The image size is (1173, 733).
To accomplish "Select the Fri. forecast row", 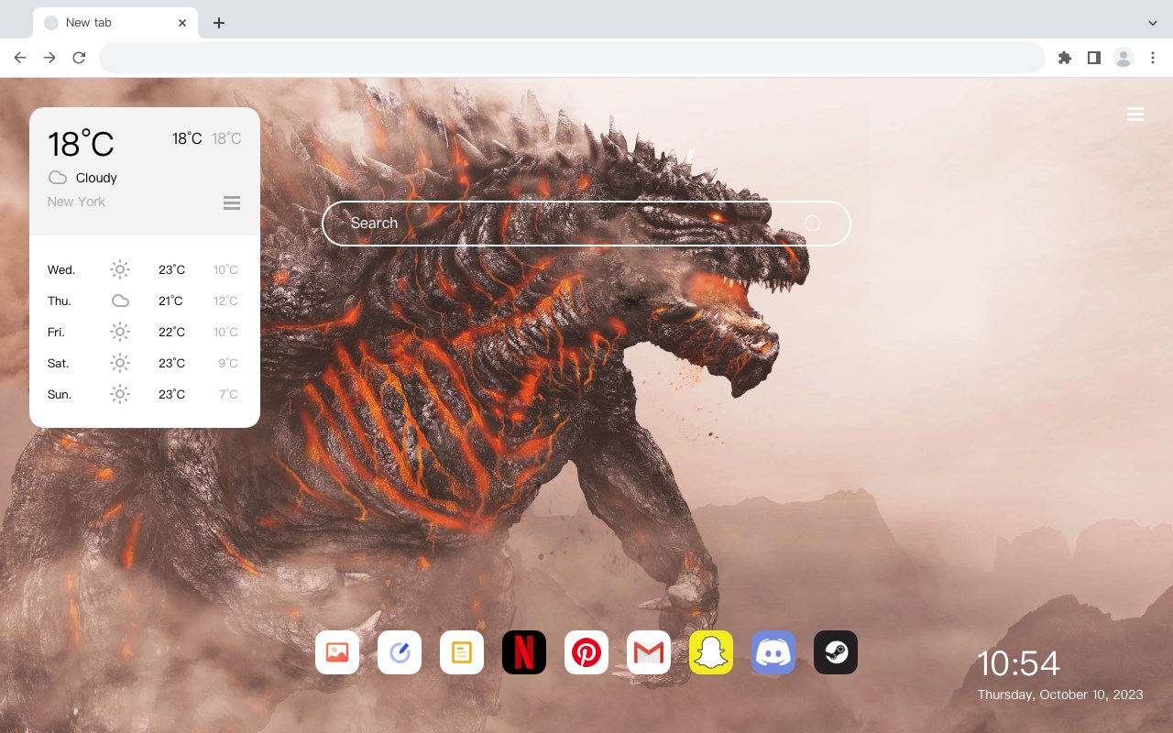I will (x=144, y=332).
